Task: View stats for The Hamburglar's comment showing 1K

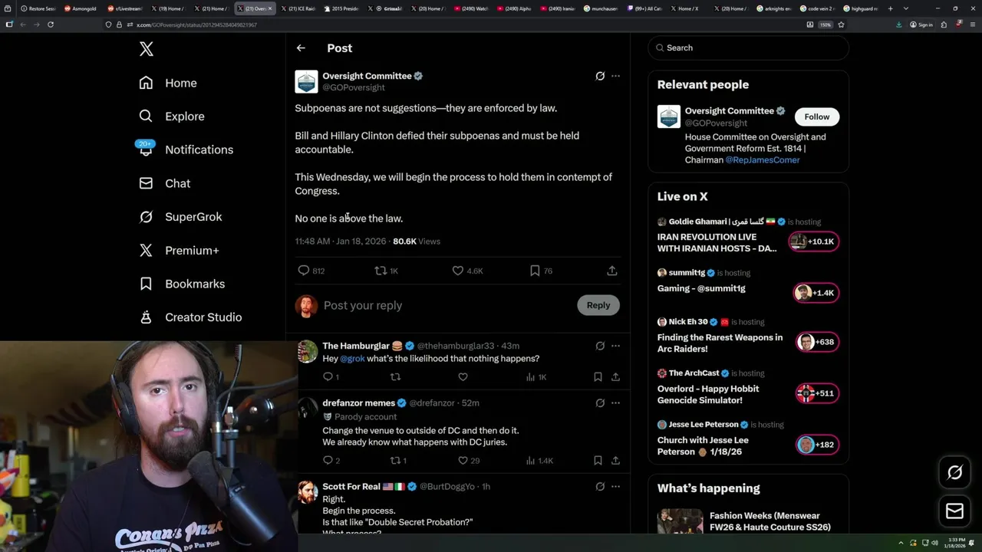Action: 536,376
